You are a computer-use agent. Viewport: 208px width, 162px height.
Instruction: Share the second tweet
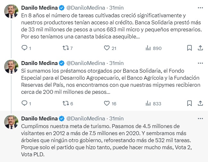click(x=200, y=103)
